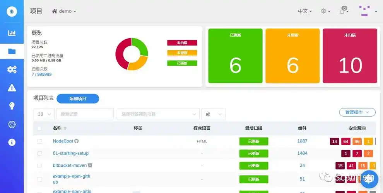This screenshot has width=383, height=193.
Task: Click NodeGoat component count 1087
Action: (x=302, y=141)
